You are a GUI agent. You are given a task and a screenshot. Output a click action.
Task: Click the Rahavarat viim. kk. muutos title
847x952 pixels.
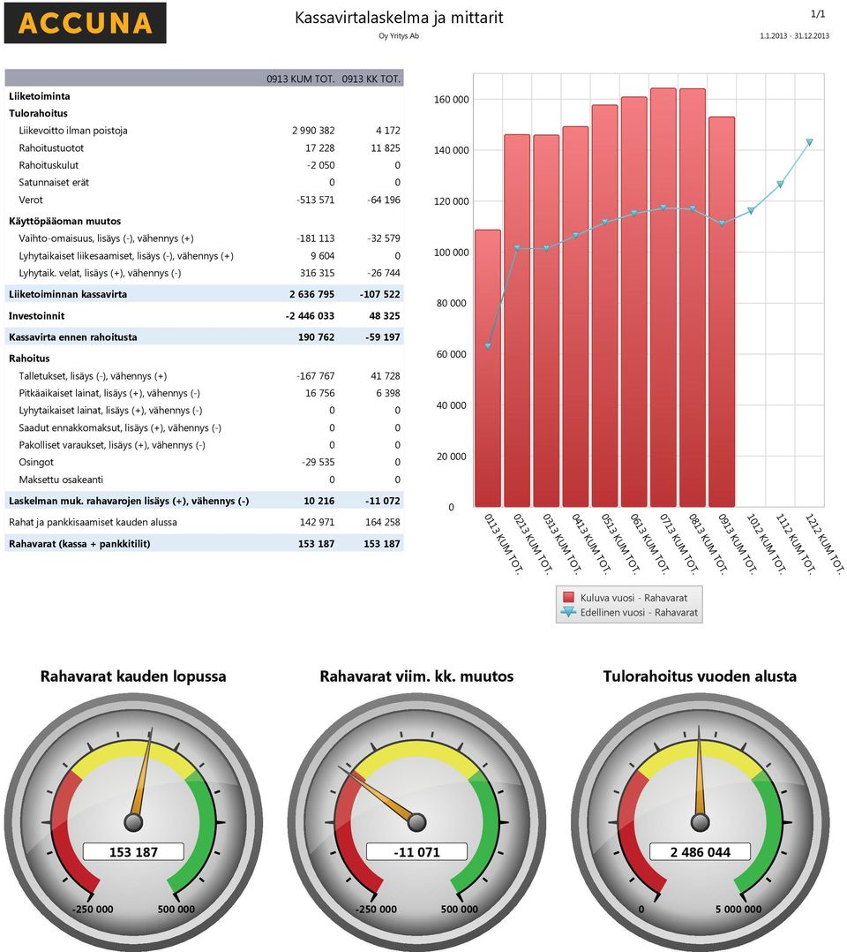416,676
